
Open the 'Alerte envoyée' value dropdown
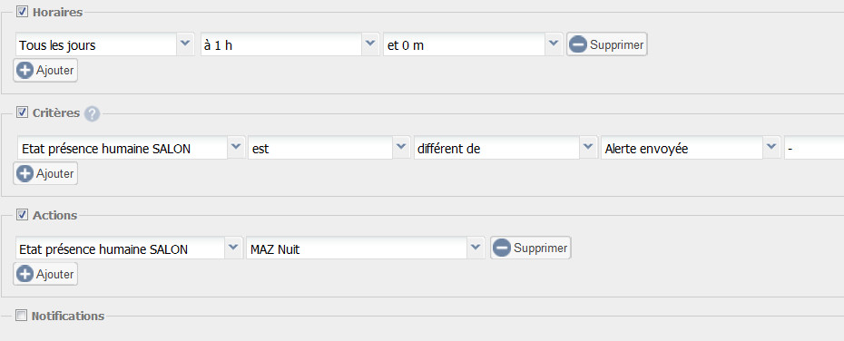pyautogui.click(x=772, y=148)
